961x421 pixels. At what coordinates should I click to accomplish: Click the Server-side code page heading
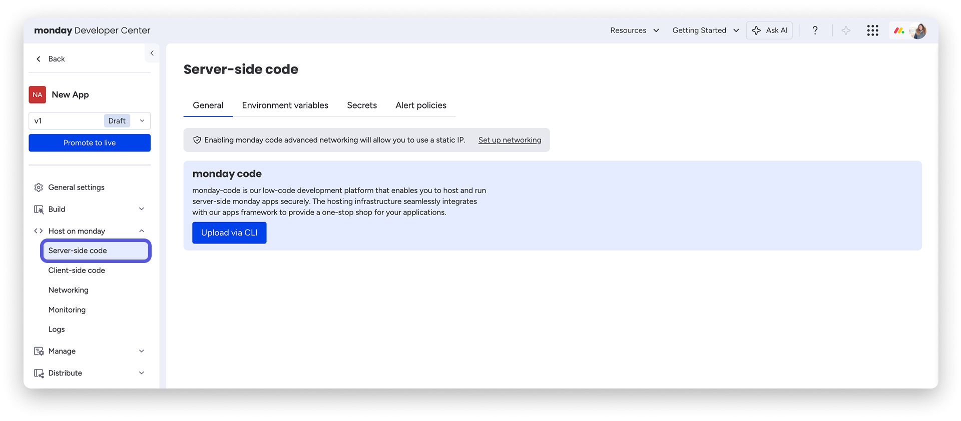241,69
